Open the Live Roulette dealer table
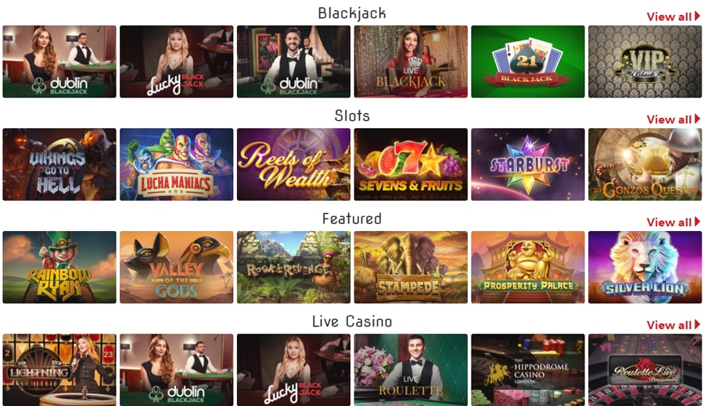 pos(411,370)
